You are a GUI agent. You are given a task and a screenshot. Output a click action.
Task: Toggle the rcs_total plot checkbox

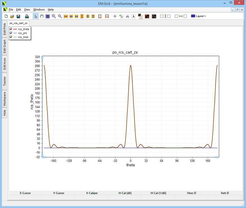[x=11, y=37]
